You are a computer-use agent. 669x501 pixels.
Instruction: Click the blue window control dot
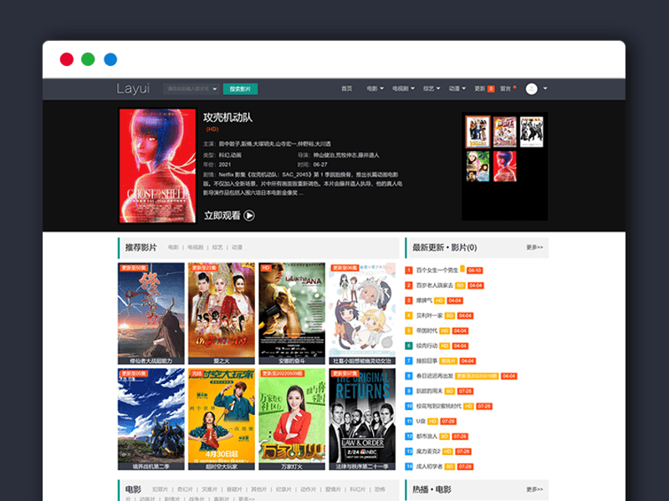pyautogui.click(x=110, y=59)
